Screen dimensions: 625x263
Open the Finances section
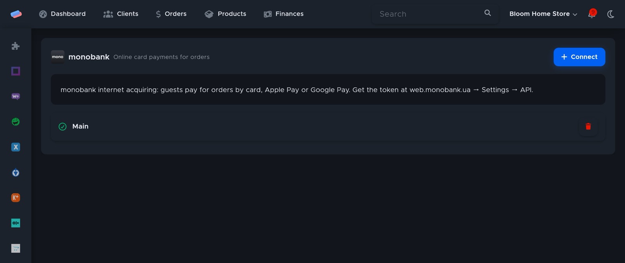coord(284,14)
